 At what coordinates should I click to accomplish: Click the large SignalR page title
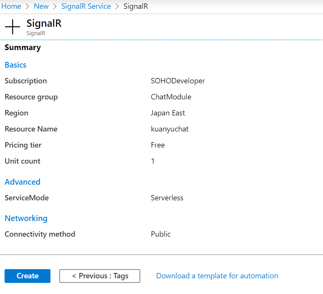point(44,23)
